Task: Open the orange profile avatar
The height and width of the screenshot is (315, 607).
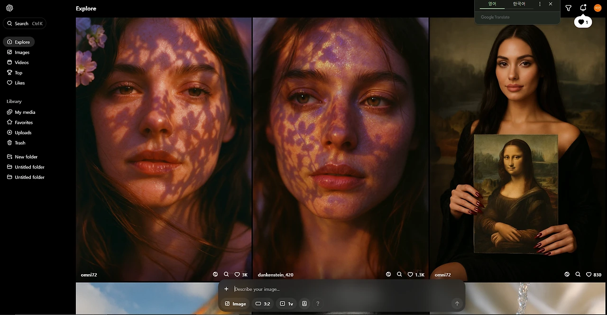Action: (x=598, y=8)
